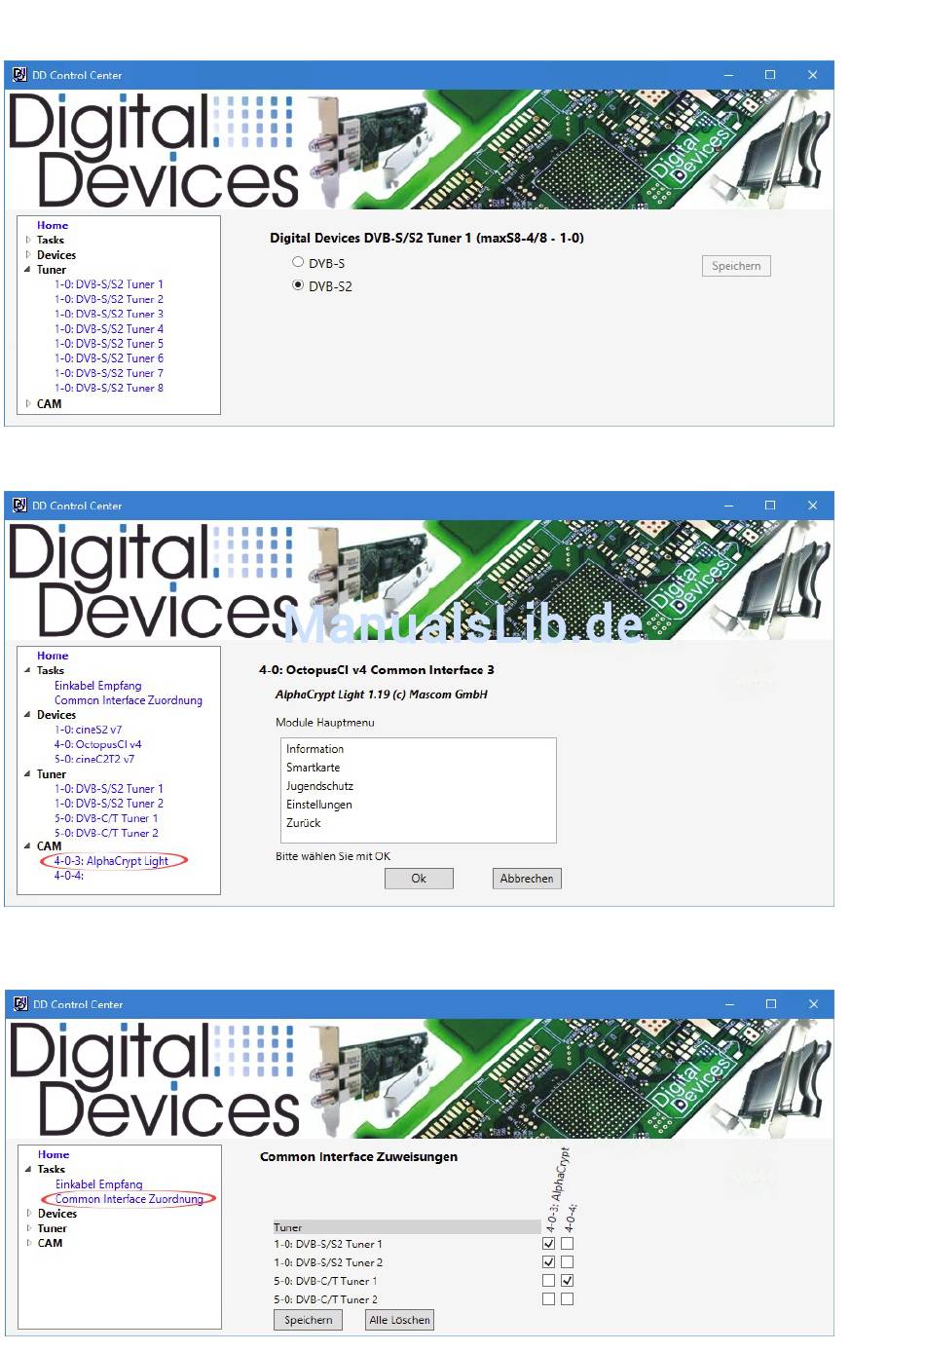Expand Tuner in the Common Interface Zuweisungen window
Image resolution: width=925 pixels, height=1352 pixels.
click(x=29, y=1228)
